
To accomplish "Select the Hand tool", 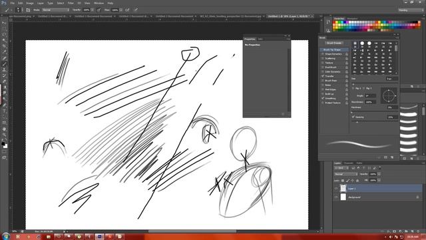I will pyautogui.click(x=4, y=129).
